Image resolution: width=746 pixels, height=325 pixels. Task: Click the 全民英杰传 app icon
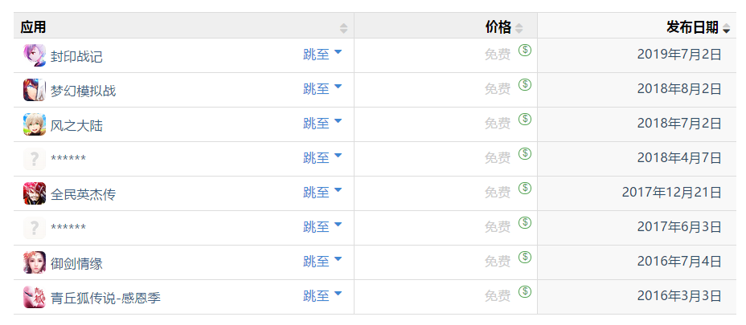click(x=35, y=194)
